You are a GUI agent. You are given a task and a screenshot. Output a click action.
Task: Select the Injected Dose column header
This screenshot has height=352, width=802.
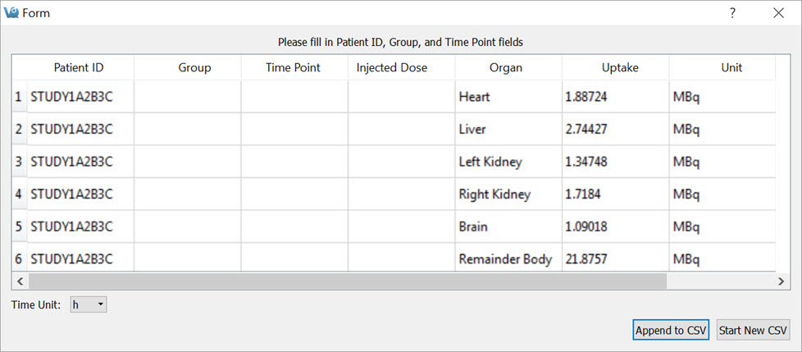tap(392, 68)
